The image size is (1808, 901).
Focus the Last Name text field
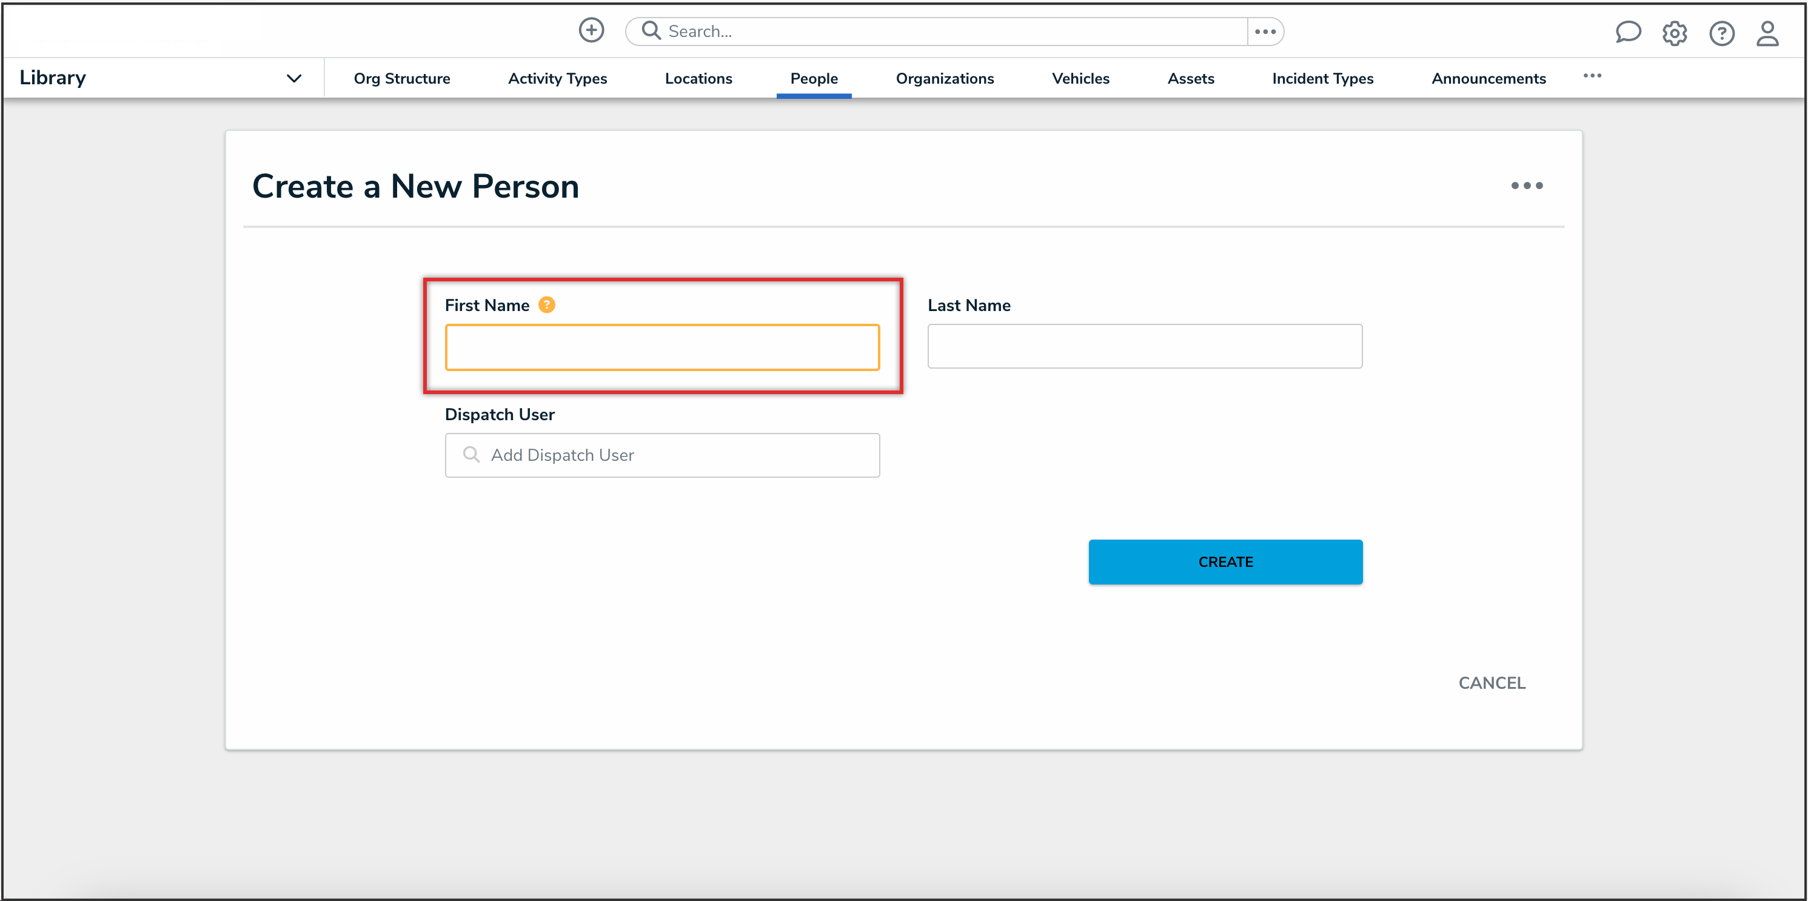tap(1144, 346)
